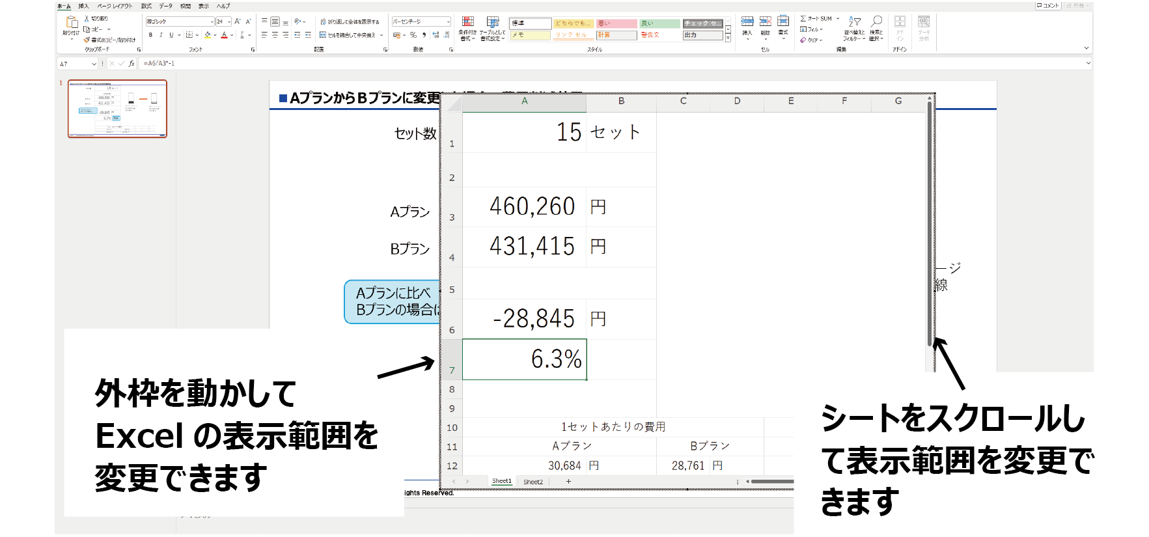Click Merge and Center (セルを結合して中央揃え)

[x=347, y=35]
